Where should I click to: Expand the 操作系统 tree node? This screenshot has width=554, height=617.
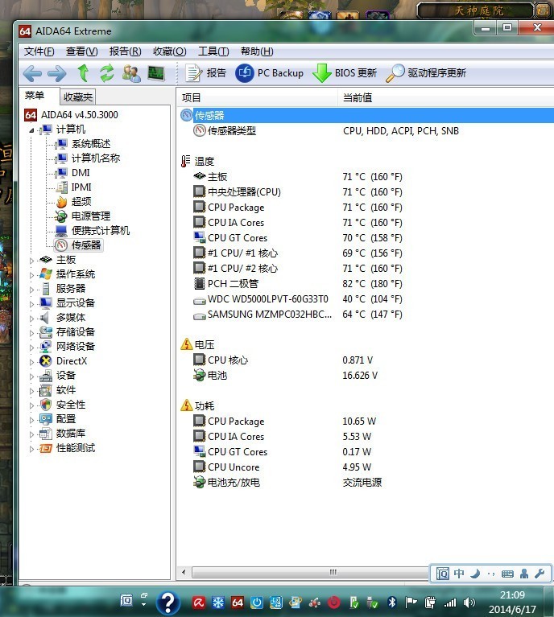pos(32,274)
